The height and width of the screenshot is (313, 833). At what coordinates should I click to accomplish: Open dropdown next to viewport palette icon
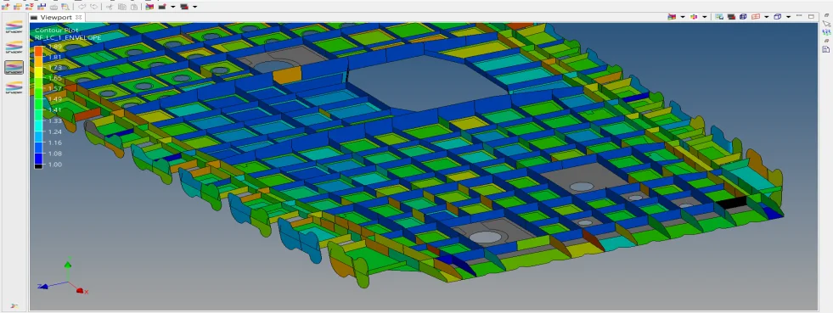point(683,17)
